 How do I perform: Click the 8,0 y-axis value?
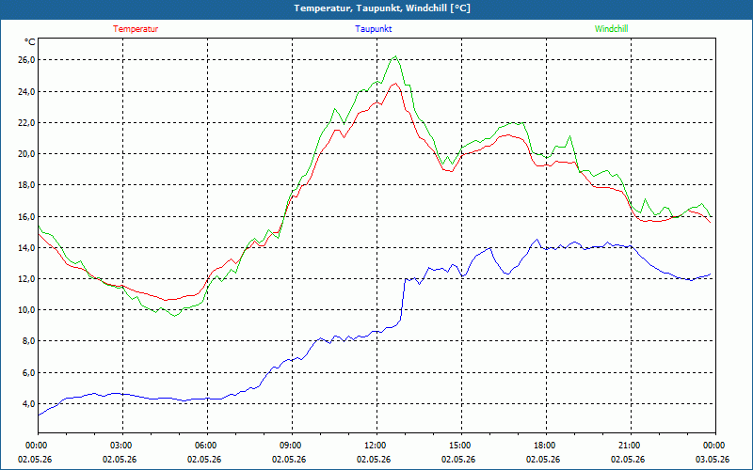click(28, 341)
